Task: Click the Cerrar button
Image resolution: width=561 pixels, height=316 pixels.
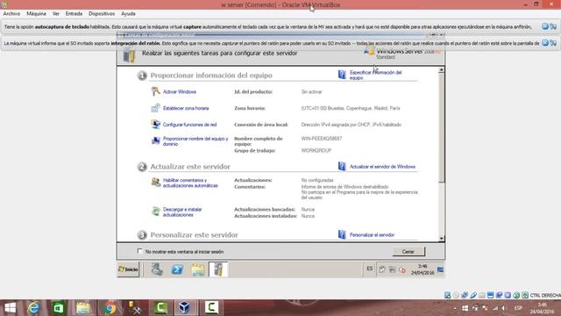Action: pyautogui.click(x=408, y=252)
